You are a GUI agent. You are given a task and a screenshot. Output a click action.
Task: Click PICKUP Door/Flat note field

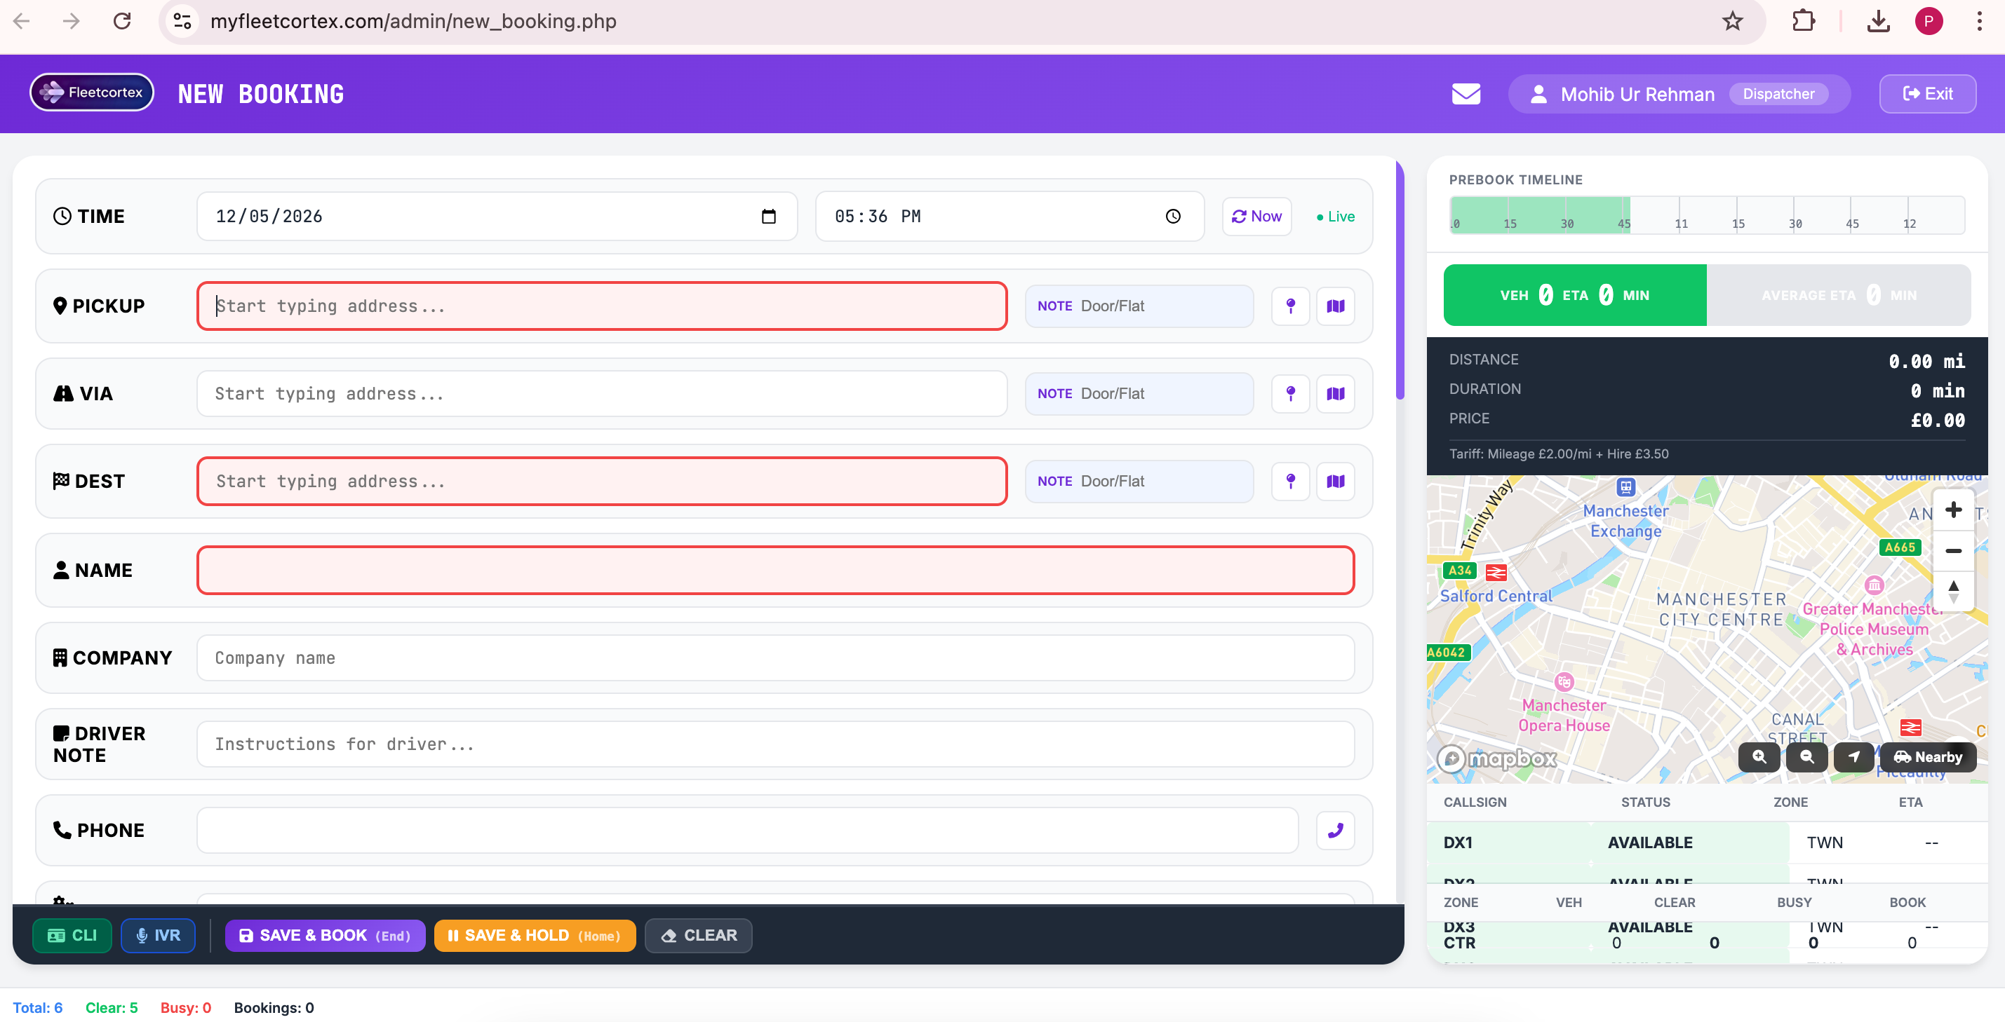point(1139,306)
